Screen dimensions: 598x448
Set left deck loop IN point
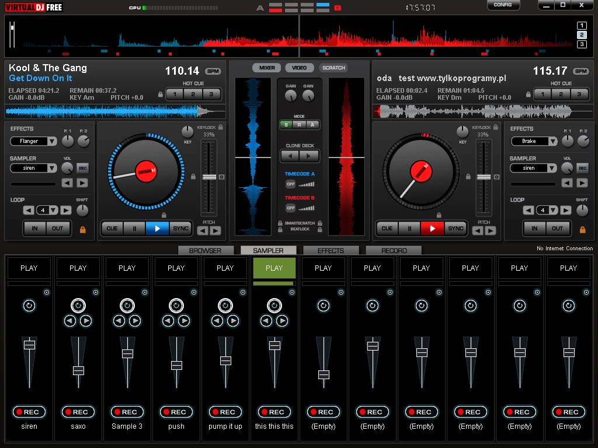(34, 229)
